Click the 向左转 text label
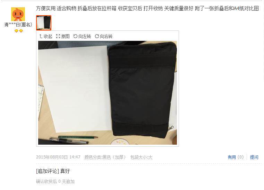The width and height of the screenshot is (264, 190). (85, 36)
